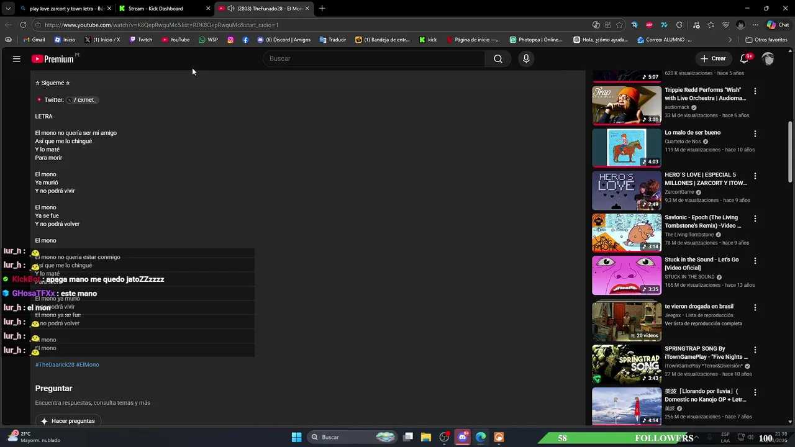Click the Hacer preguntas button
Image resolution: width=795 pixels, height=447 pixels.
68,421
